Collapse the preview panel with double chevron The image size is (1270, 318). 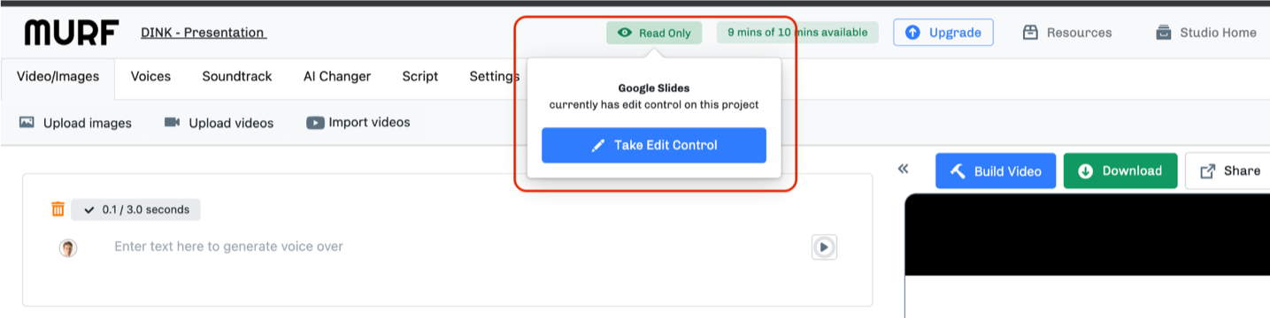903,169
